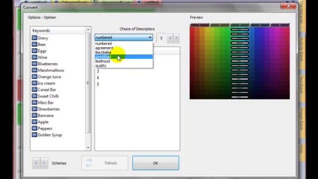Click the icon beside Blueberries keyword
The image size is (318, 179).
[34, 64]
